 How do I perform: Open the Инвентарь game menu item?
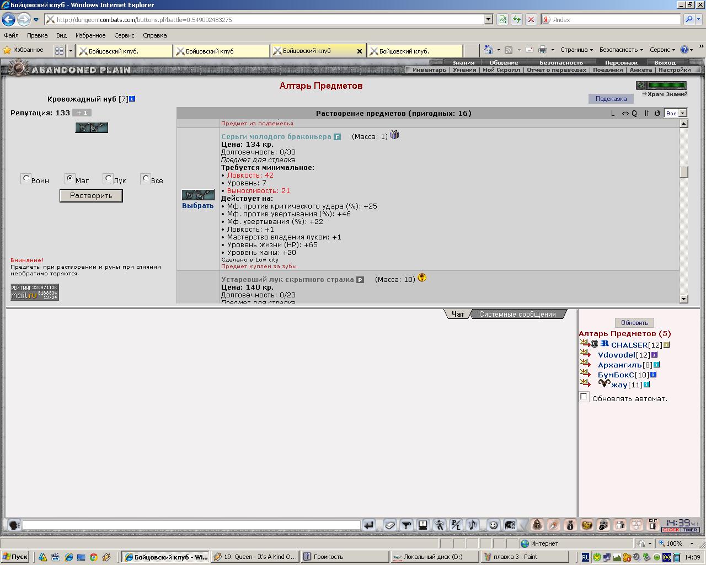coord(429,70)
